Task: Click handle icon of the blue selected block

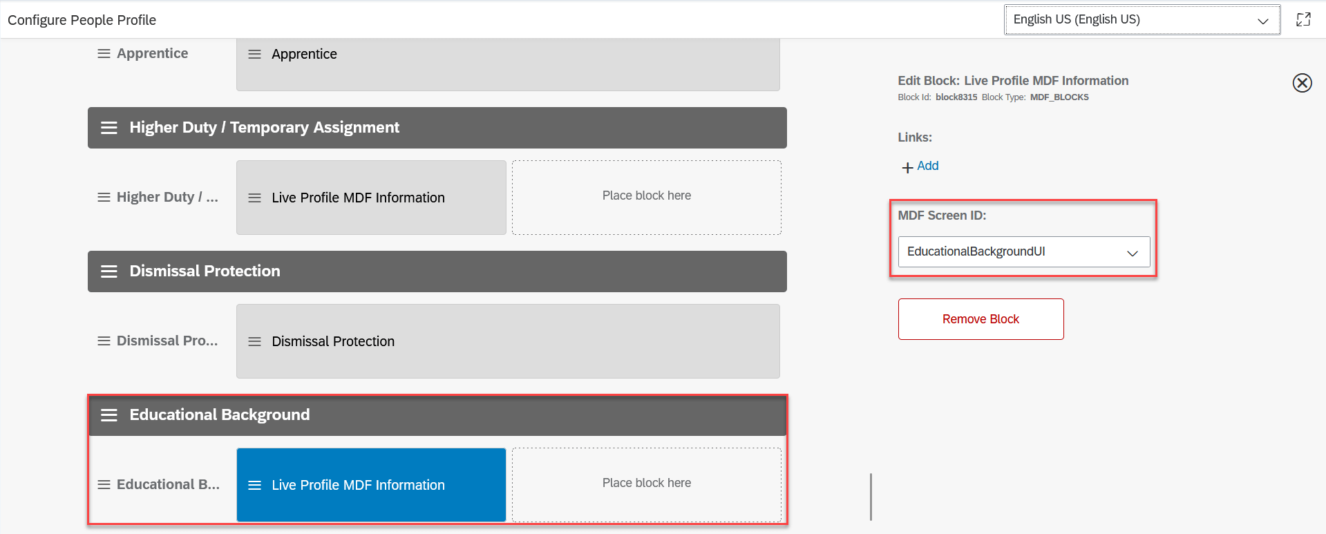Action: [254, 485]
